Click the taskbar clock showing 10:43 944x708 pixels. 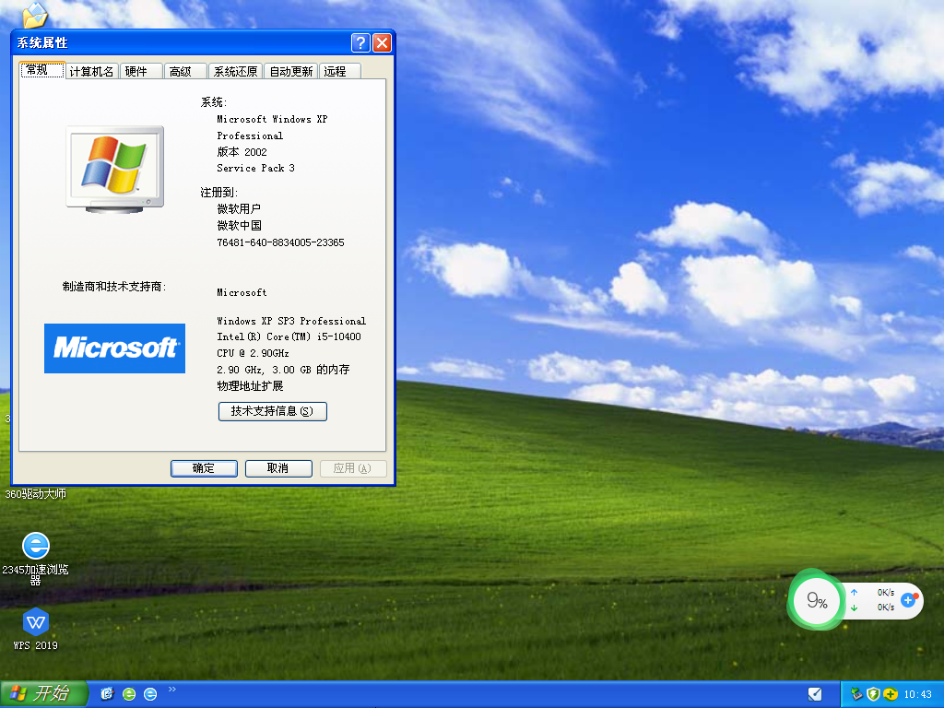(916, 694)
